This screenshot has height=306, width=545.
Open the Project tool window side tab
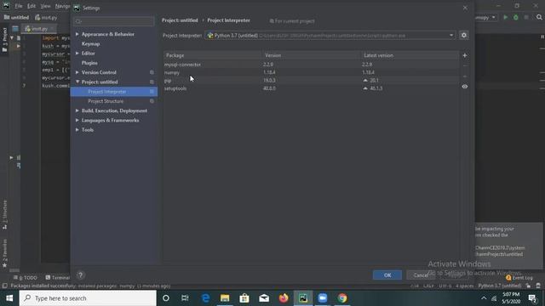4,40
